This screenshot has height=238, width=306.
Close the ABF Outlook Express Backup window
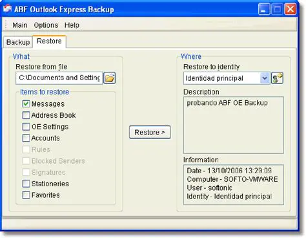291,9
